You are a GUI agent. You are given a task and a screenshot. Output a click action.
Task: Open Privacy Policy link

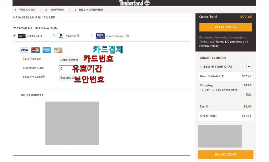[x=209, y=46]
